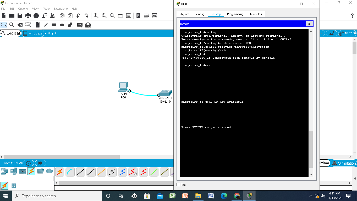Choose the Draw Rectangle tool
Screen dimensions: 357x201
pyautogui.click(x=54, y=25)
